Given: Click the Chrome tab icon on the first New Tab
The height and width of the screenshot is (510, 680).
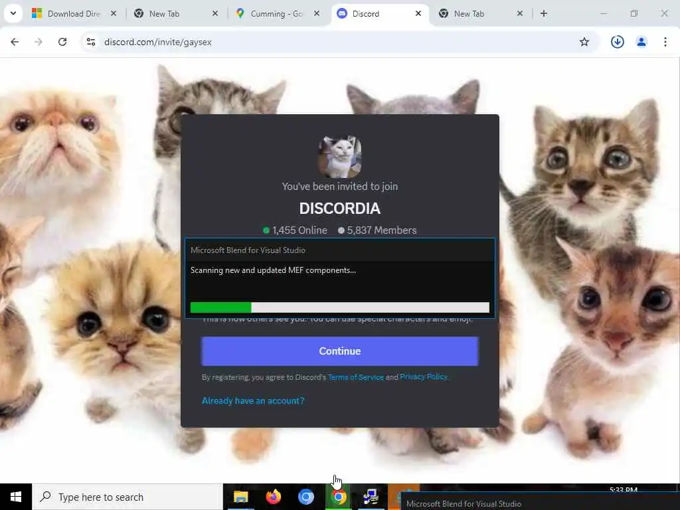Looking at the screenshot, I should tap(139, 13).
